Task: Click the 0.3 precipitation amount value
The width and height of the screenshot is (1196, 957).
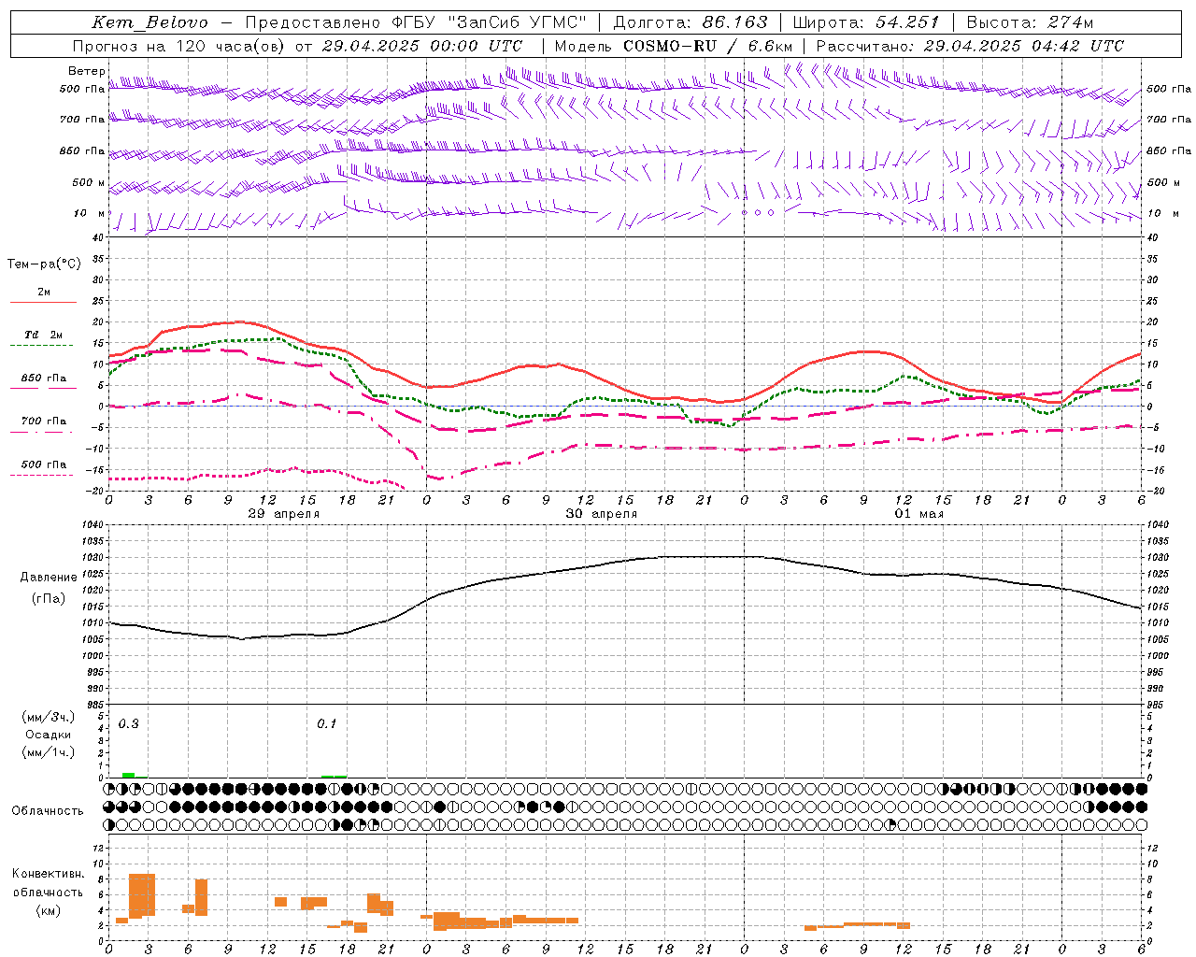Action: pyautogui.click(x=129, y=724)
